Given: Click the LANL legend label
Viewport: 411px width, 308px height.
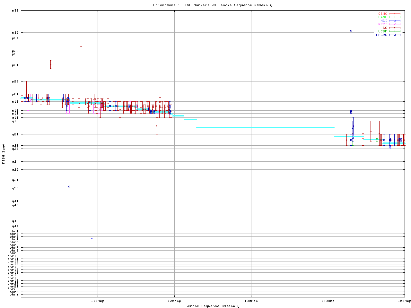Looking at the screenshot, I should [x=382, y=17].
